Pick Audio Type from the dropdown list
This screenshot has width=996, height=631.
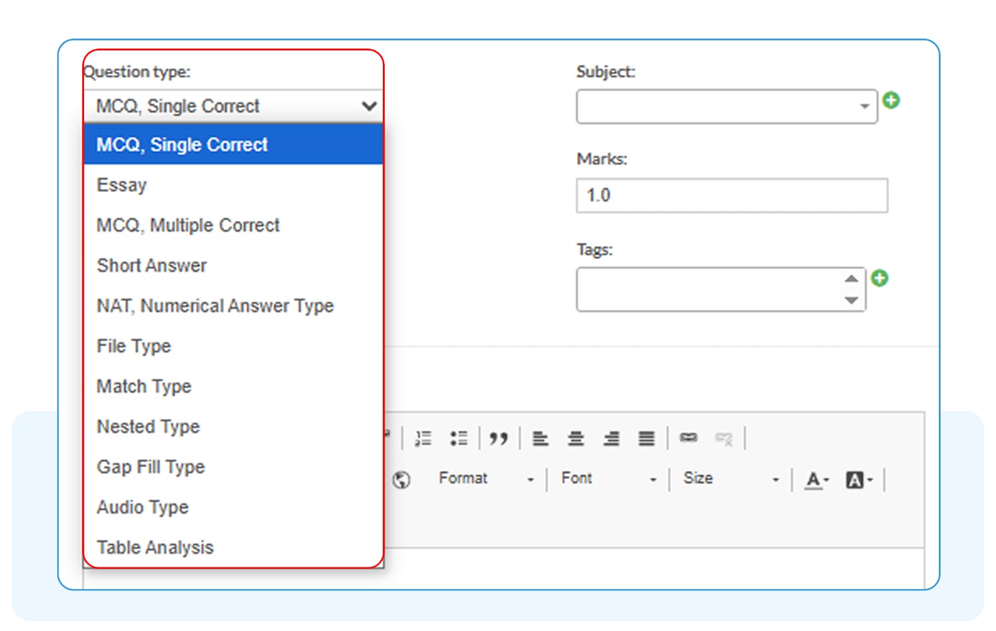pos(142,507)
